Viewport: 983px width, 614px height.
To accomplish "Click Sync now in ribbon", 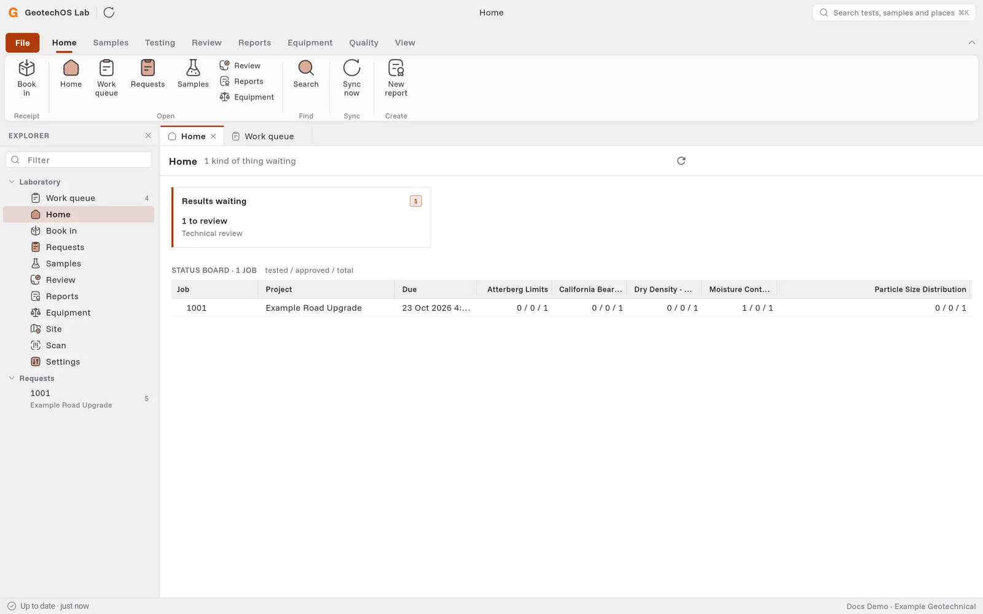I will coord(351,78).
